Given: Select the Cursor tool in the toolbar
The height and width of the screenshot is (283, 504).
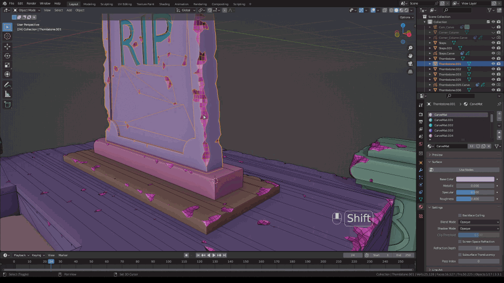Looking at the screenshot, I should (7, 36).
